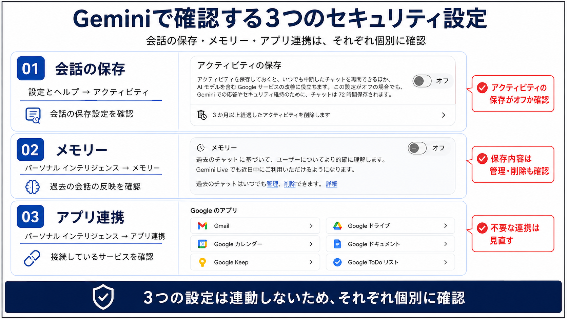Click the chain link icon for 接続しているサービス
The image size is (567, 319).
click(32, 258)
